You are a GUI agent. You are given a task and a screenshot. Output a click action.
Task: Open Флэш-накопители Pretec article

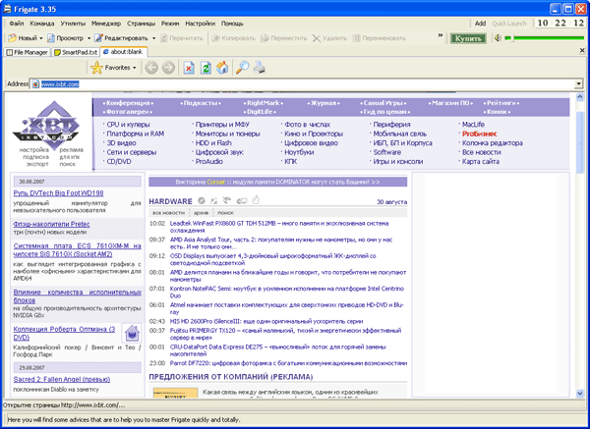pos(51,224)
